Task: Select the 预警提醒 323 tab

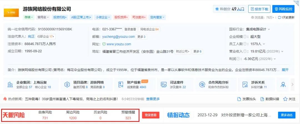Action: (128, 115)
